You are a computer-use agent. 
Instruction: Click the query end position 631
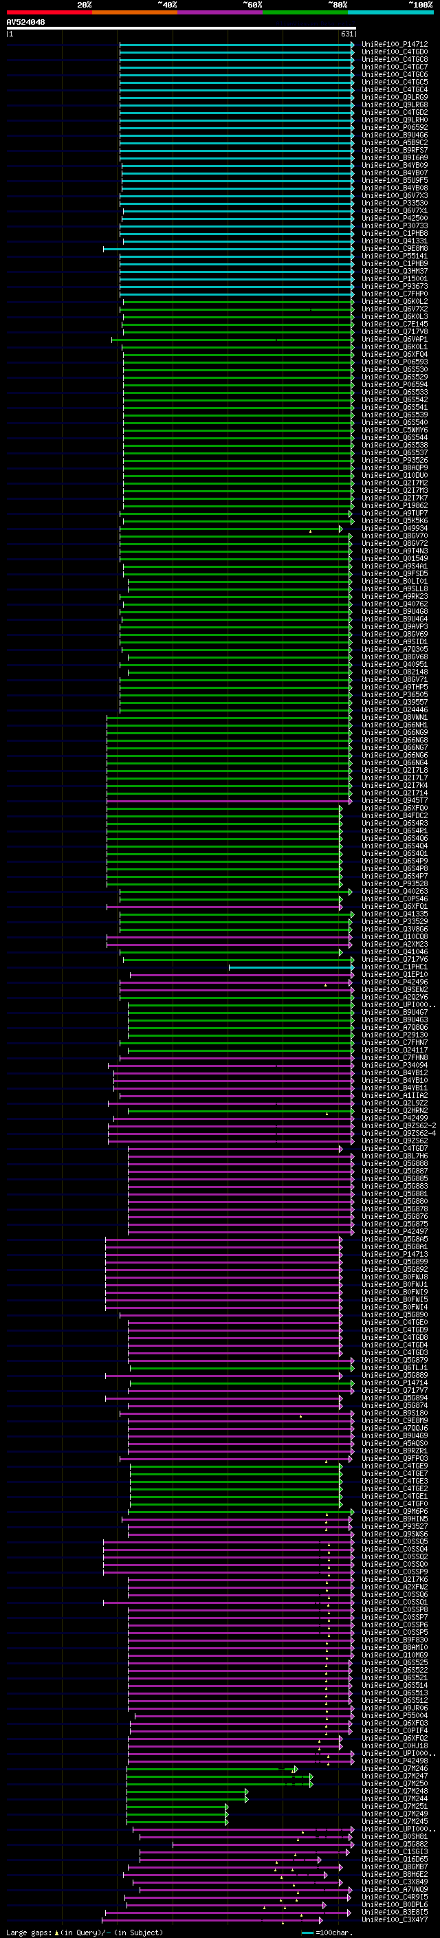346,34
